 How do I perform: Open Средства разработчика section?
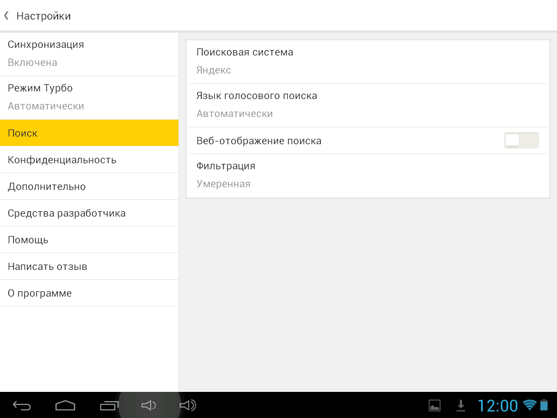click(89, 213)
